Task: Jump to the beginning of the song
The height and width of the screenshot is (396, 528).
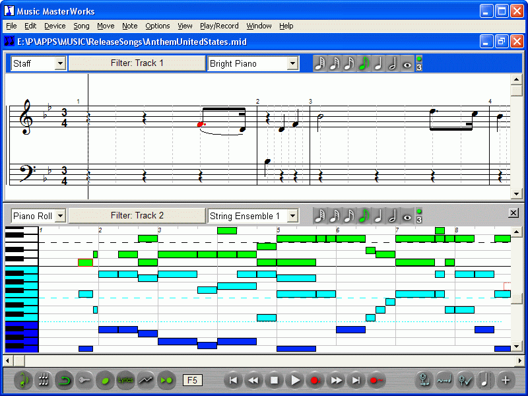Action: (x=233, y=381)
